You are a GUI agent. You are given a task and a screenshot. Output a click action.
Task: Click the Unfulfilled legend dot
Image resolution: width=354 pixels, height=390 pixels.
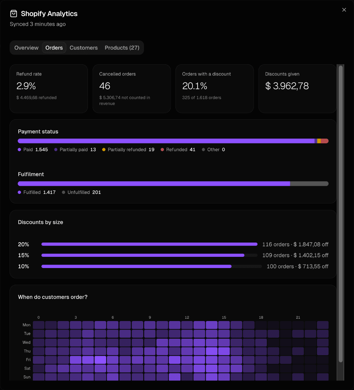63,193
